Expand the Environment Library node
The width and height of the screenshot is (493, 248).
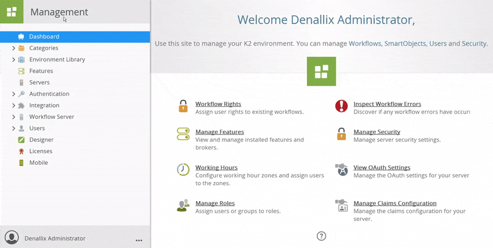pos(14,60)
